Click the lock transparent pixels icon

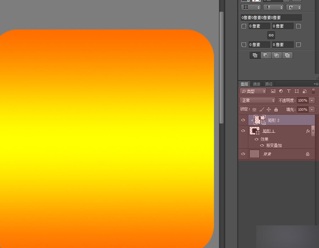(x=254, y=109)
